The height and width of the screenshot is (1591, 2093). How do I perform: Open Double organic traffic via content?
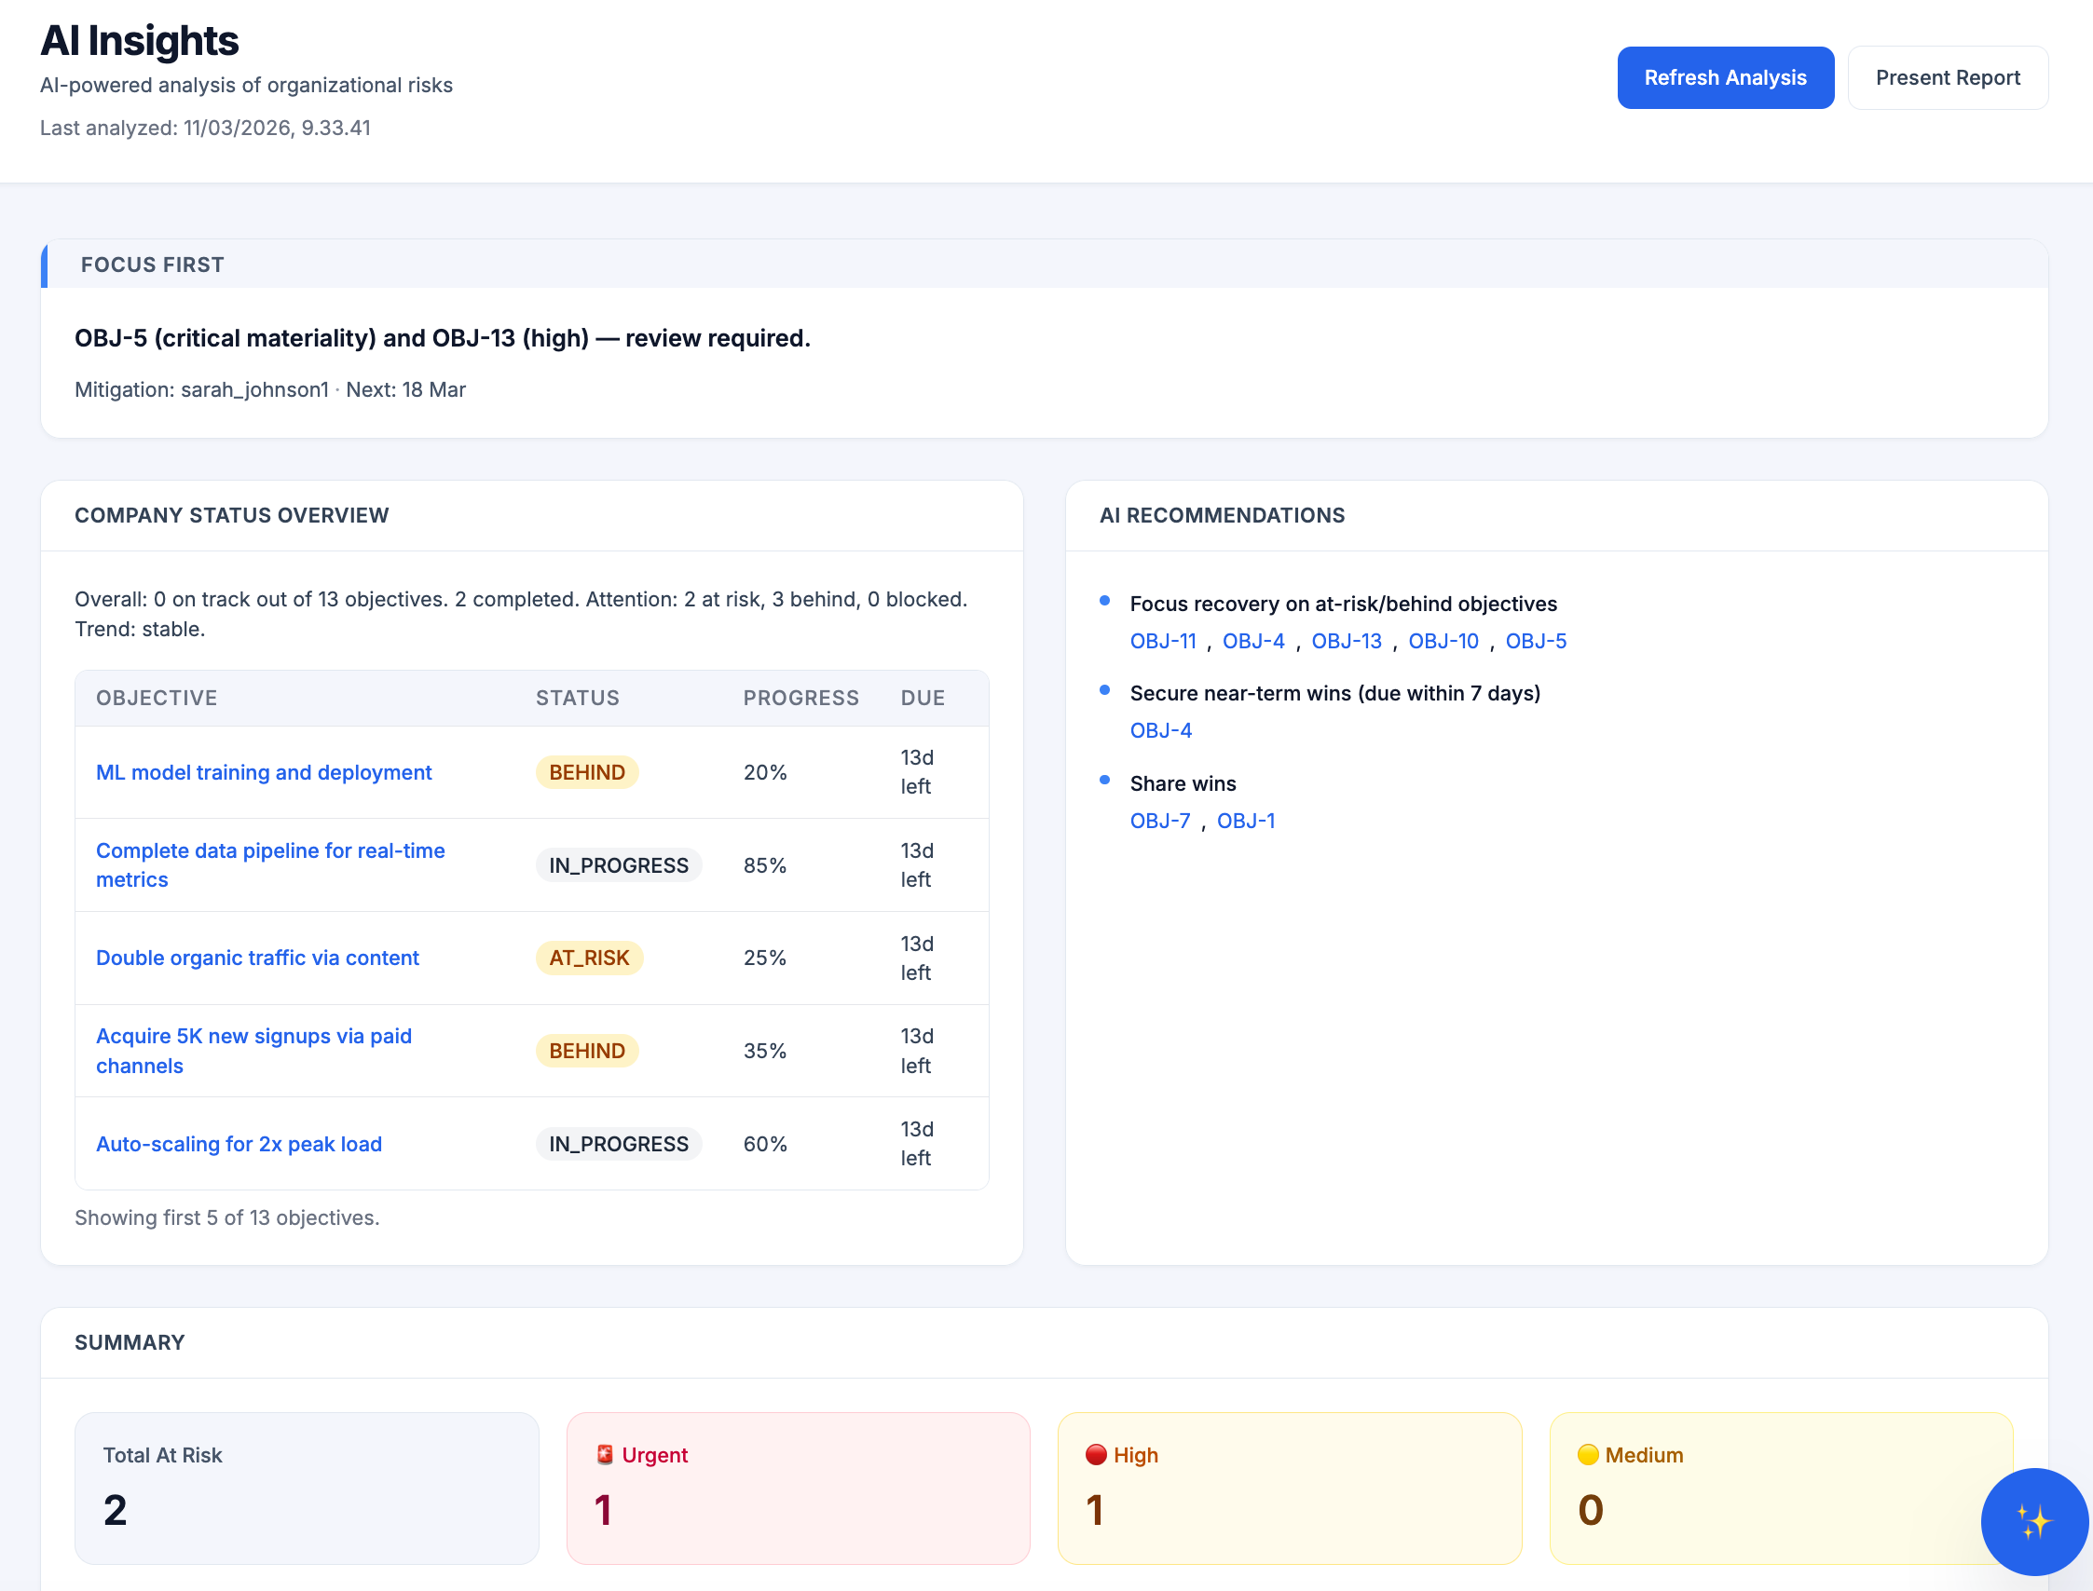[257, 958]
